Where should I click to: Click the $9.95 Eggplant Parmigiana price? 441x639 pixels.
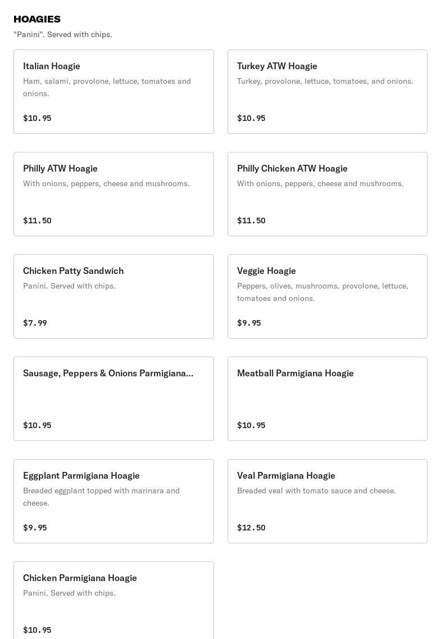pyautogui.click(x=35, y=528)
